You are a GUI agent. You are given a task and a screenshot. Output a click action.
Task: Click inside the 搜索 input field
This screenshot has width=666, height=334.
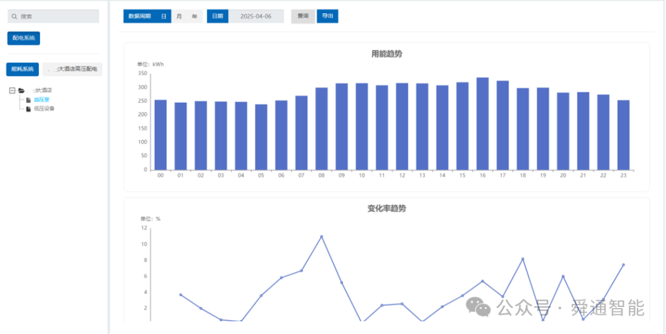(x=54, y=17)
